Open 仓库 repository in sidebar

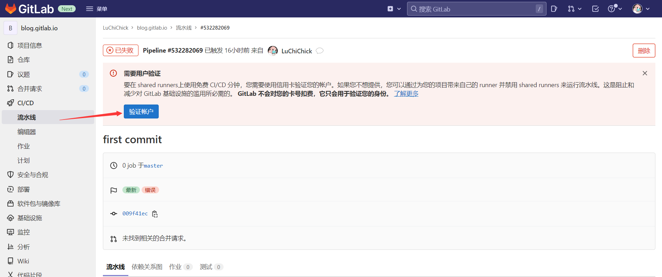point(48,60)
